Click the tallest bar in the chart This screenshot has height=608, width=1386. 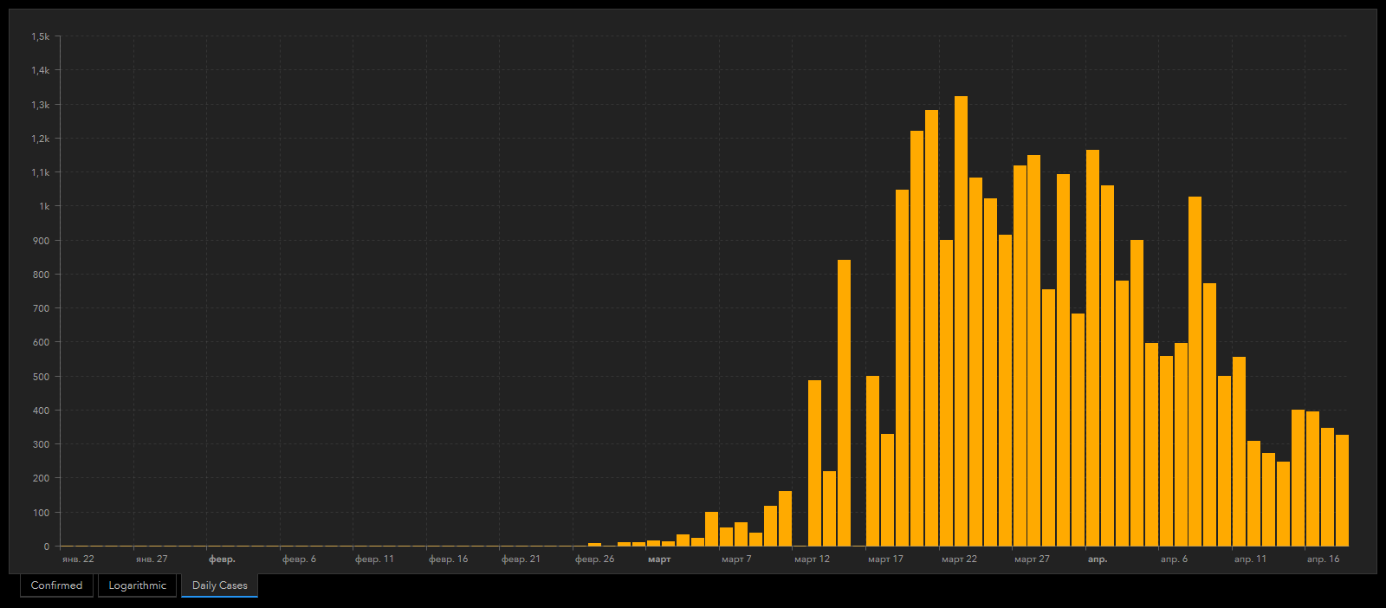(x=961, y=320)
